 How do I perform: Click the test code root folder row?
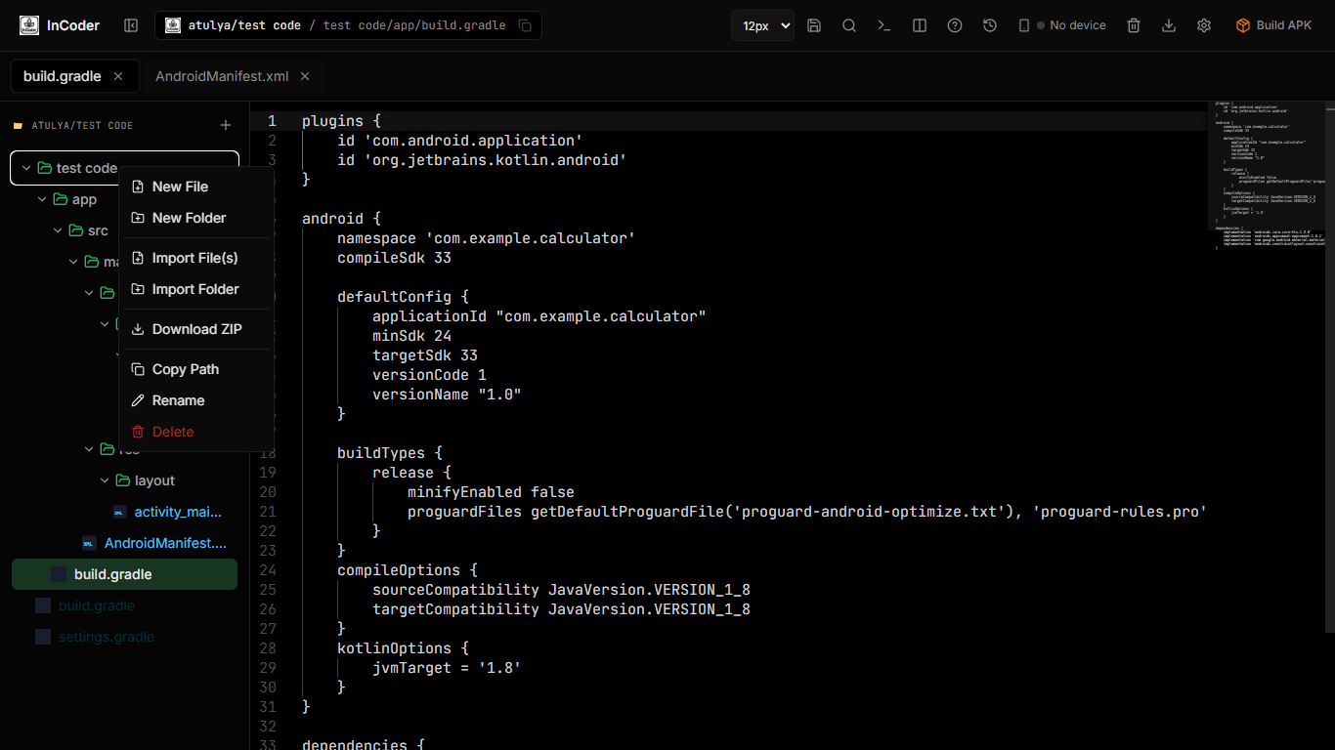(x=124, y=168)
